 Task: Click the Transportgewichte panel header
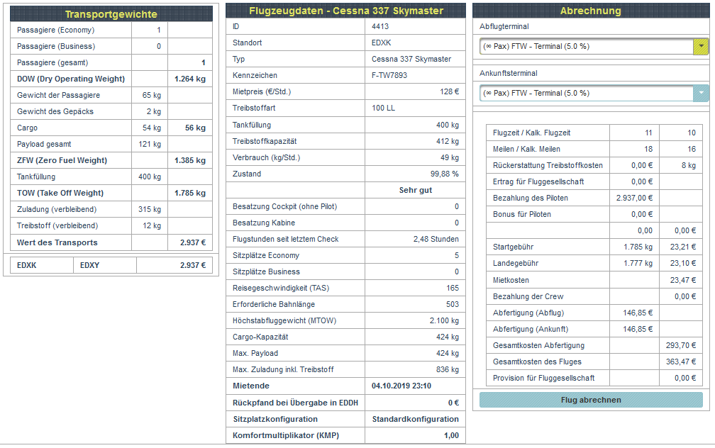pos(111,14)
